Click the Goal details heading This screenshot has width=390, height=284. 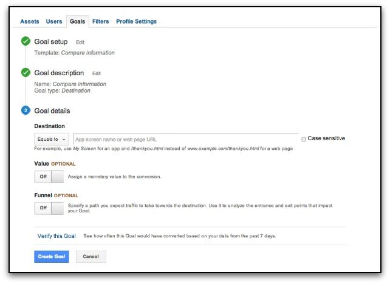pos(52,111)
